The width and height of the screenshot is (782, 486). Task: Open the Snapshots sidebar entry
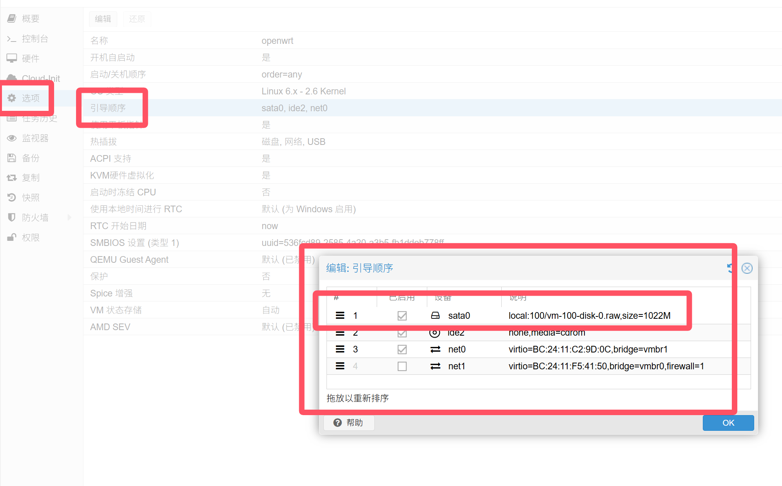pos(31,198)
